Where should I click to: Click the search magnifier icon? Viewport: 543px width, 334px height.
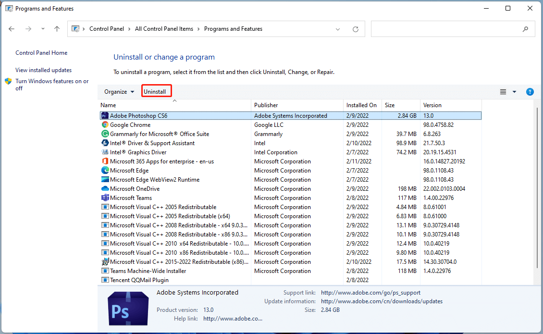tap(525, 29)
